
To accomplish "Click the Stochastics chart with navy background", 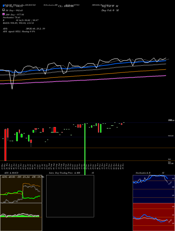I will point(154,189).
